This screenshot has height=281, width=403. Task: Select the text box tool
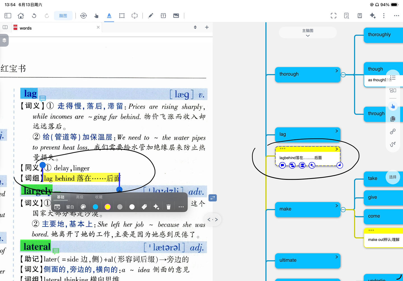(x=163, y=16)
